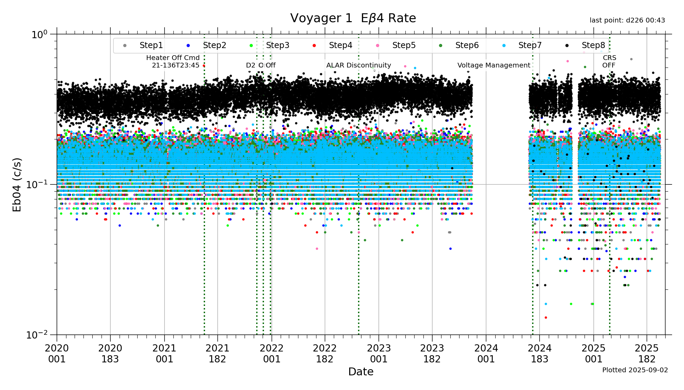Click the Step2 blue legend marker
This screenshot has width=684, height=390.
[x=188, y=46]
